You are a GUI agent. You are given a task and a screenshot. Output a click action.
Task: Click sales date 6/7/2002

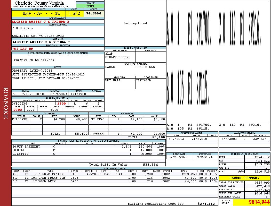pos(177,139)
